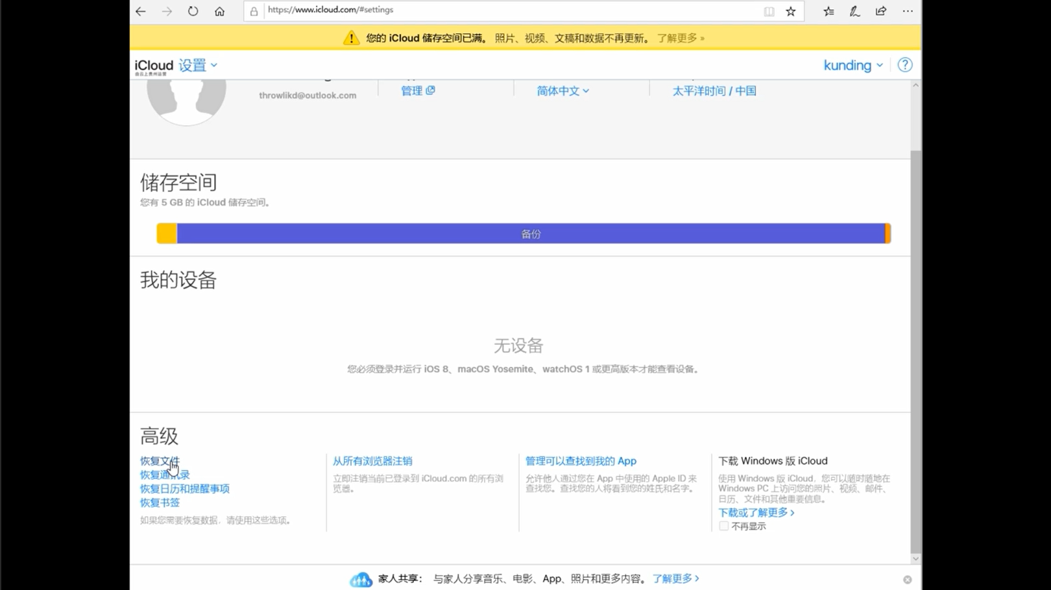The image size is (1051, 590).
Task: Click the Family Sharing cloud icon
Action: pyautogui.click(x=361, y=579)
